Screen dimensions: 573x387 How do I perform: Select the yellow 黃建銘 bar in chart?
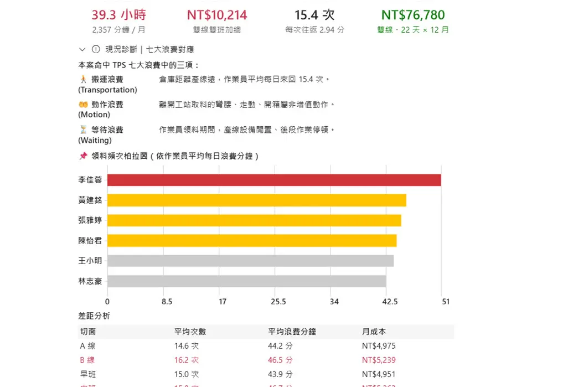coord(257,200)
